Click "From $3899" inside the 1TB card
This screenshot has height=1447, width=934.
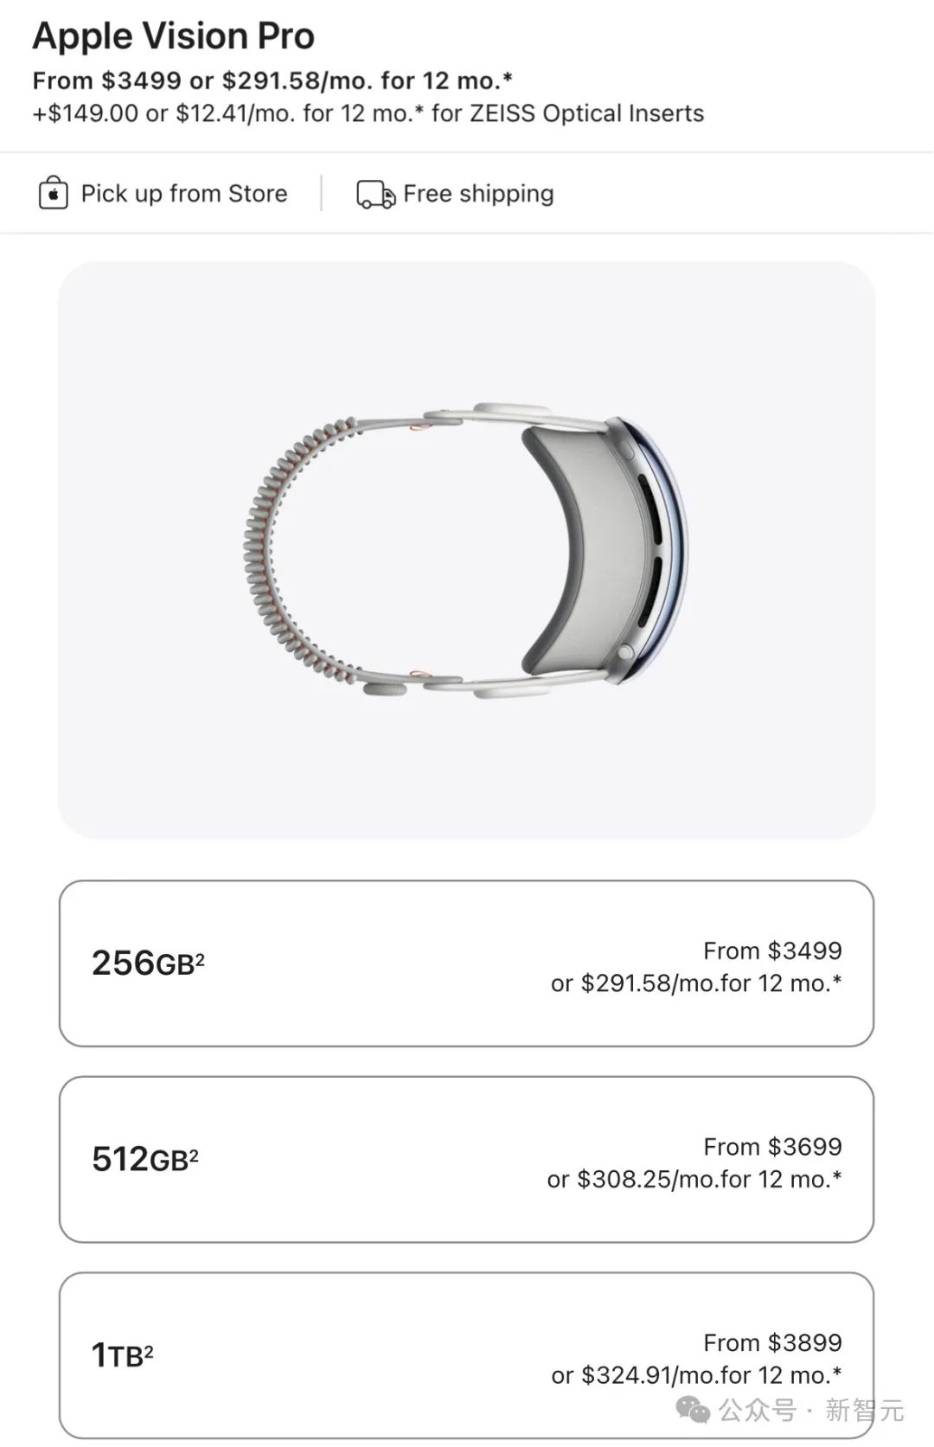(772, 1342)
